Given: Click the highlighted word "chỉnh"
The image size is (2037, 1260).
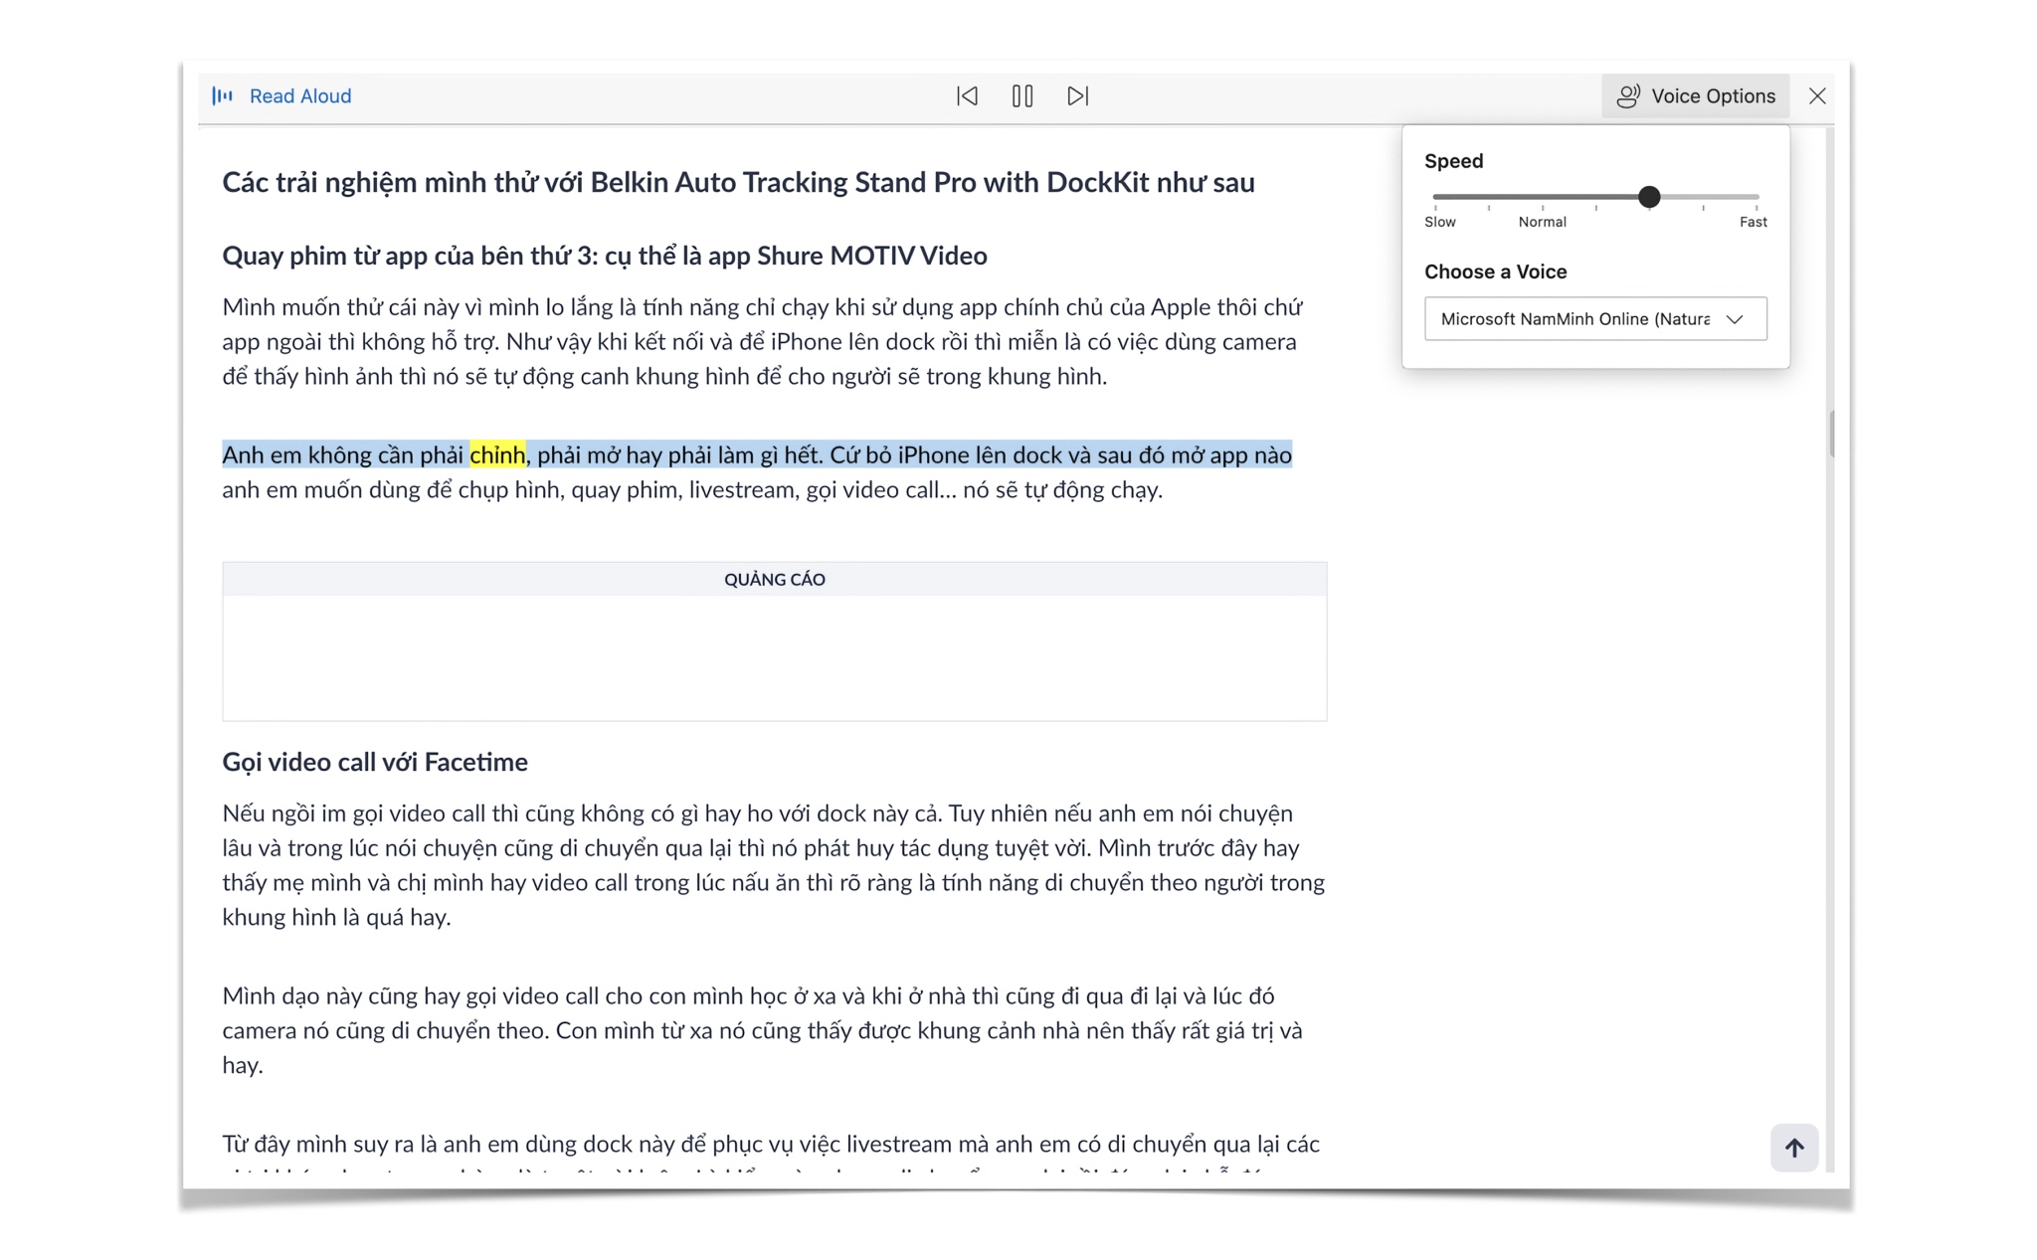Looking at the screenshot, I should [497, 454].
